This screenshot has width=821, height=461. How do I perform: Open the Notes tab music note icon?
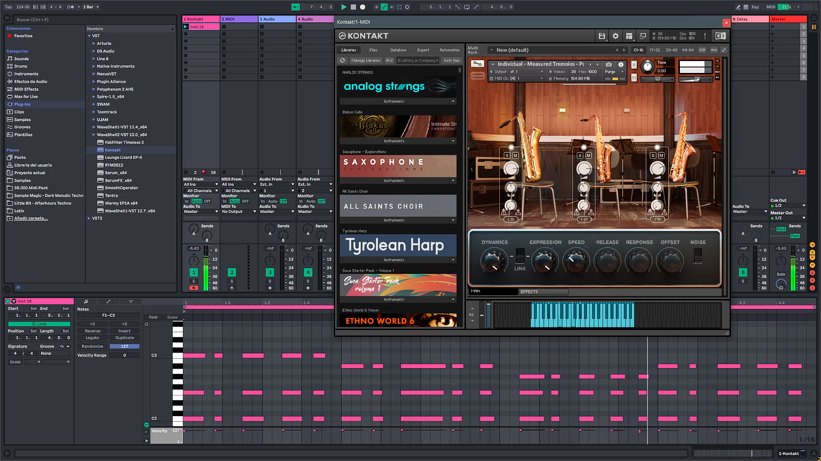click(86, 301)
